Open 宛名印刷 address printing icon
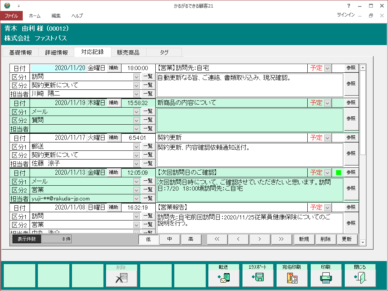388x291 pixels. click(292, 278)
